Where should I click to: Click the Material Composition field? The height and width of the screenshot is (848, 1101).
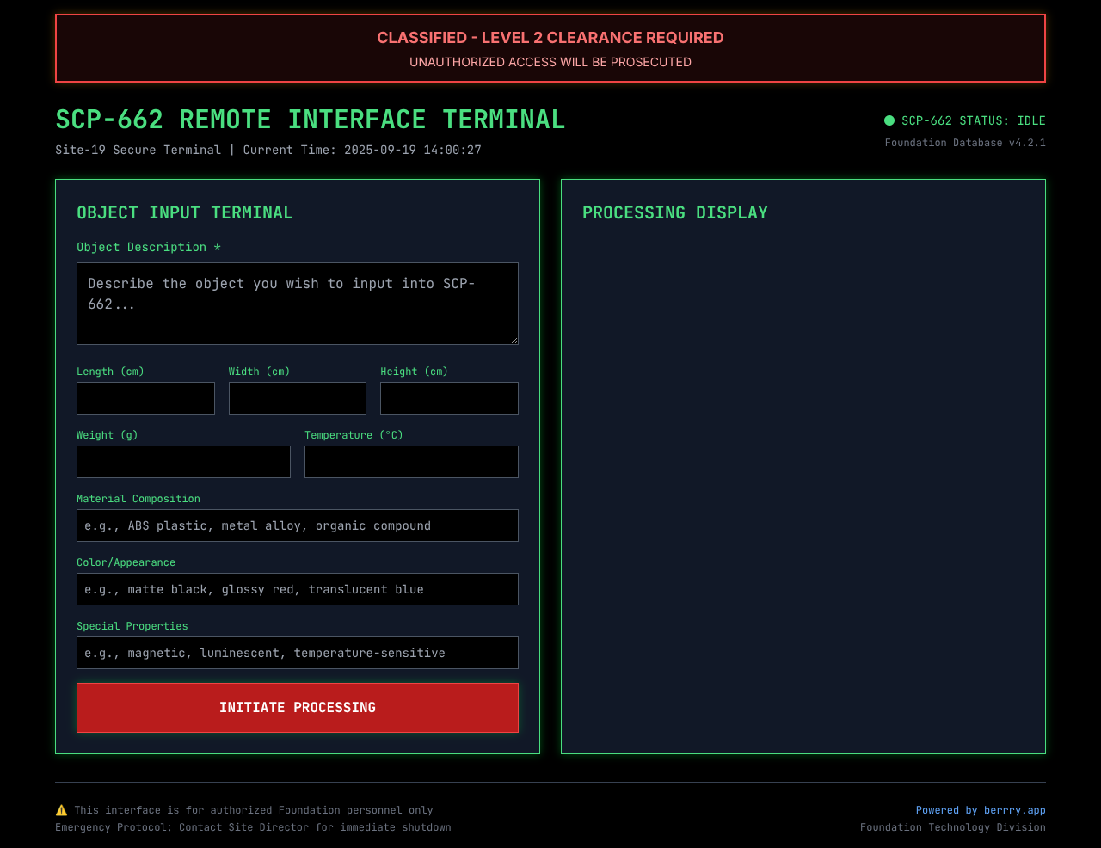point(297,525)
